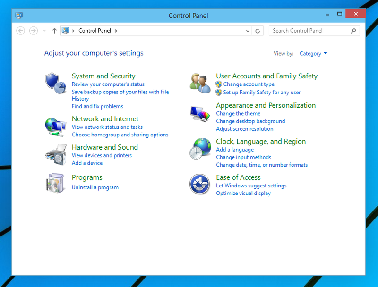
Task: Click Let Windows suggest settings
Action: (251, 186)
